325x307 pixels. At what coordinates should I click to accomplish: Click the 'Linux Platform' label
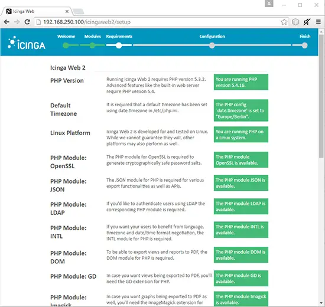(70, 133)
